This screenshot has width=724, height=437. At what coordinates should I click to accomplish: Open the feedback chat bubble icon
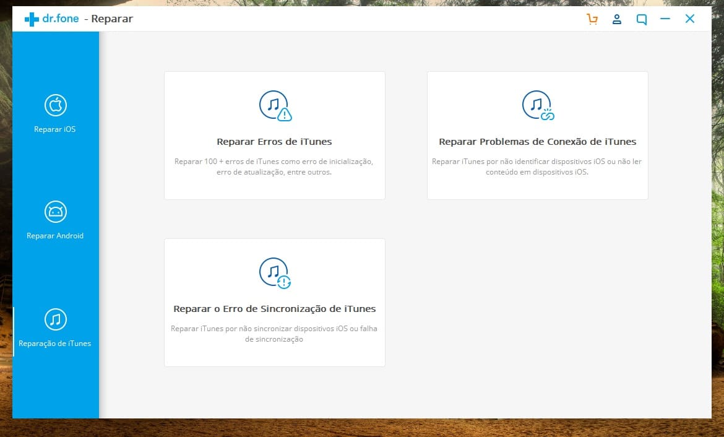click(x=641, y=19)
